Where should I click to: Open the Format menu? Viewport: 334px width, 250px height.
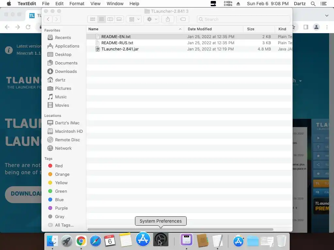(77, 4)
